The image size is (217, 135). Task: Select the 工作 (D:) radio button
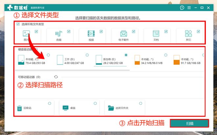(87, 55)
